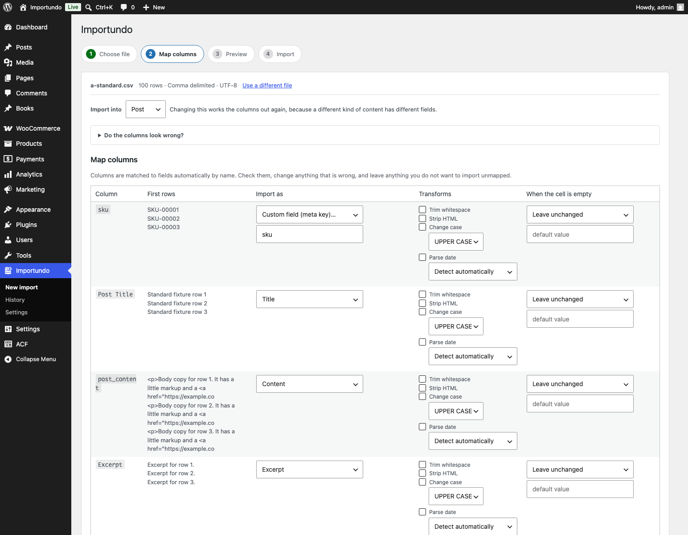Enable Strip HTML for the sku column
Screen dimensions: 688x535
pos(422,218)
